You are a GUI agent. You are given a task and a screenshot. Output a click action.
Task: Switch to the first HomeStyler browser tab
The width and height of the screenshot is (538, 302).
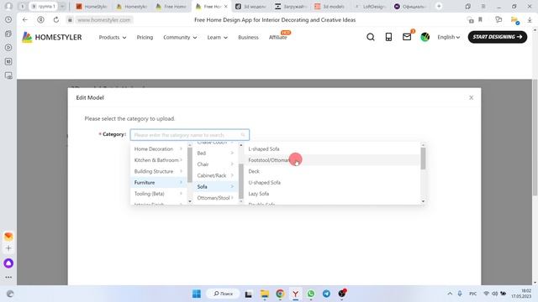(92, 6)
